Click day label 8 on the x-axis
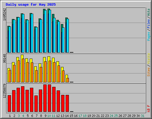 point(41,116)
